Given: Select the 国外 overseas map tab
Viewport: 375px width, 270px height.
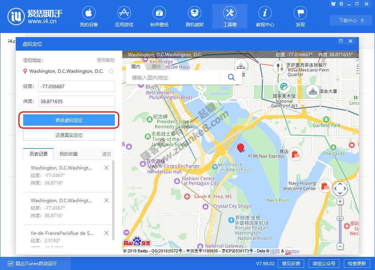Looking at the screenshot, I should [156, 66].
